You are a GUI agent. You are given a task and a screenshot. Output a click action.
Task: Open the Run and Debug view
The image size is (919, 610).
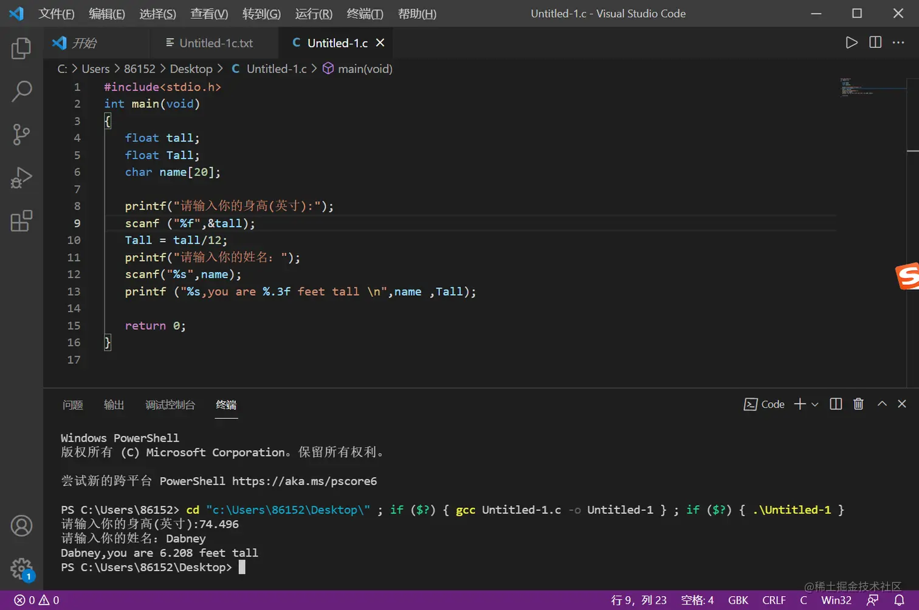(x=21, y=178)
